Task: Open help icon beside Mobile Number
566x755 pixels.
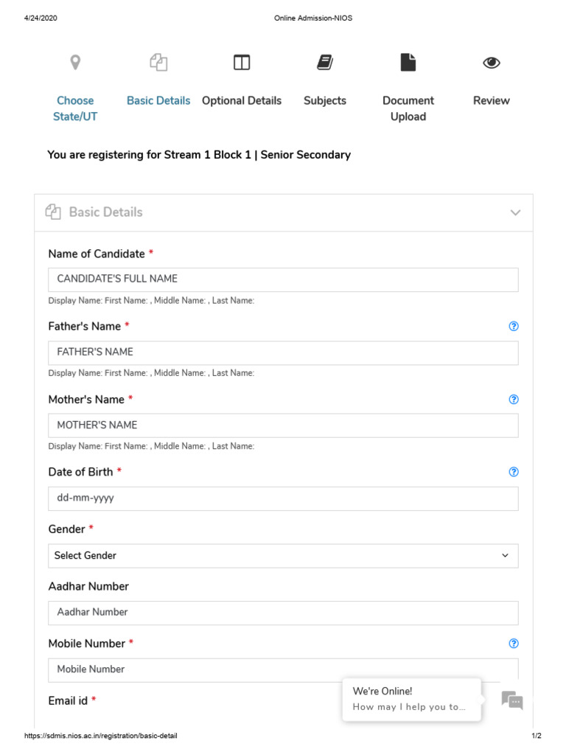Action: point(514,644)
